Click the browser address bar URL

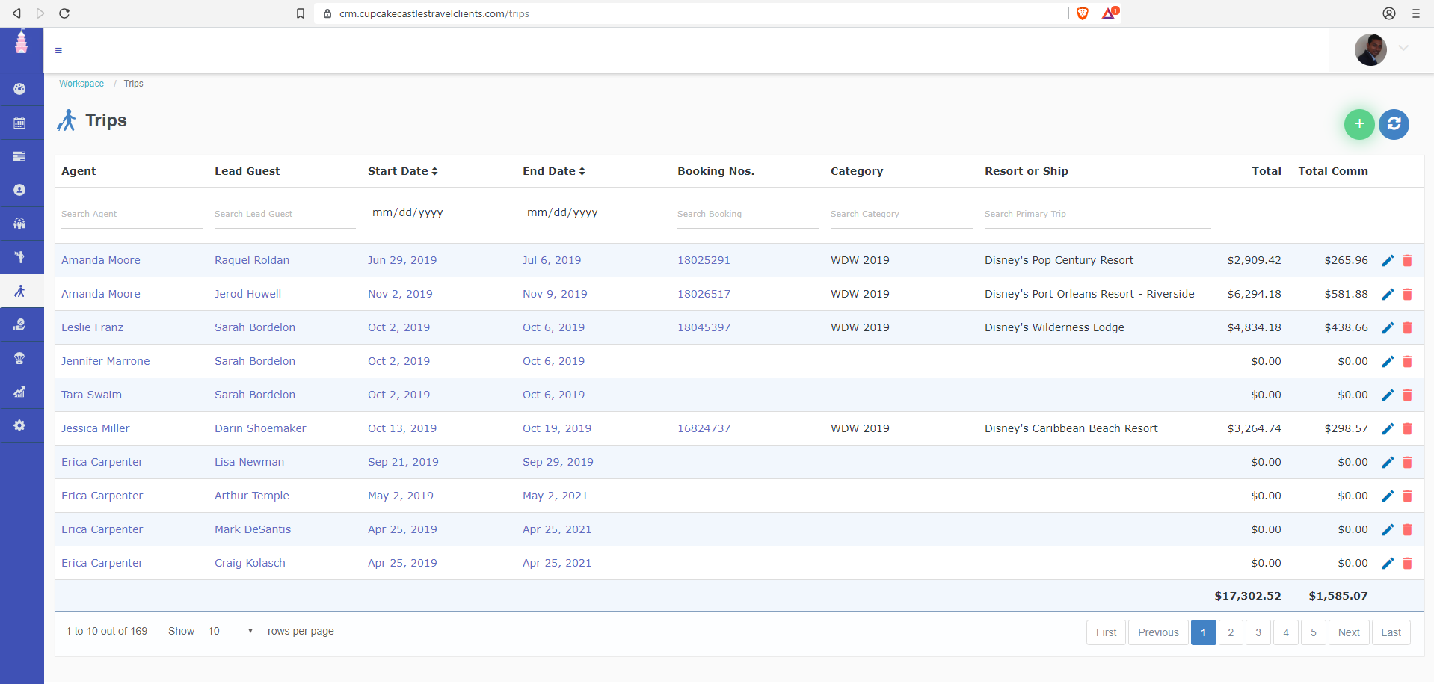coord(434,13)
